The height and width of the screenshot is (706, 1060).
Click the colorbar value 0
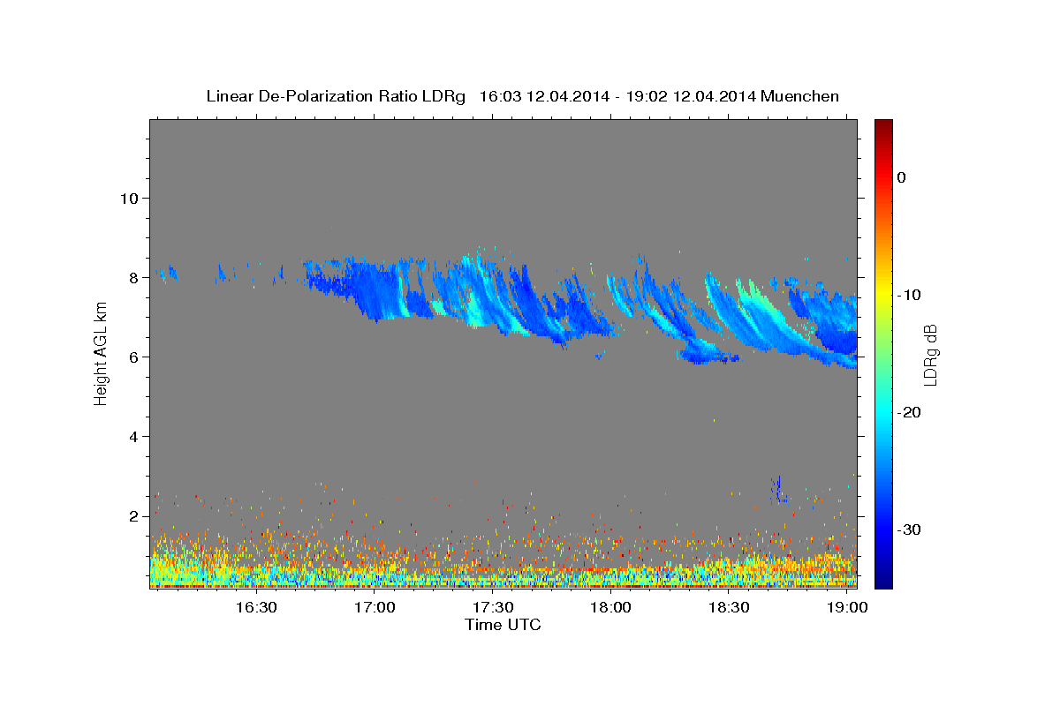[902, 177]
